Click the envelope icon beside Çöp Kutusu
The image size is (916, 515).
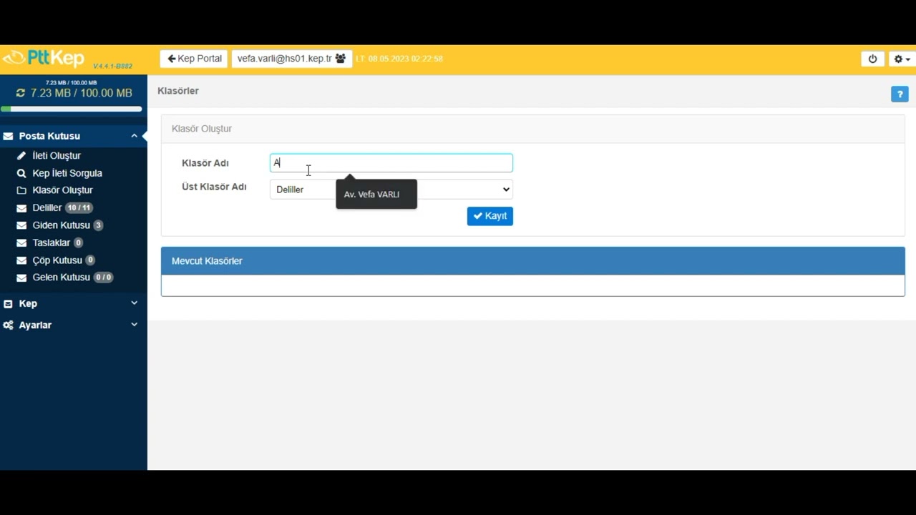[21, 260]
